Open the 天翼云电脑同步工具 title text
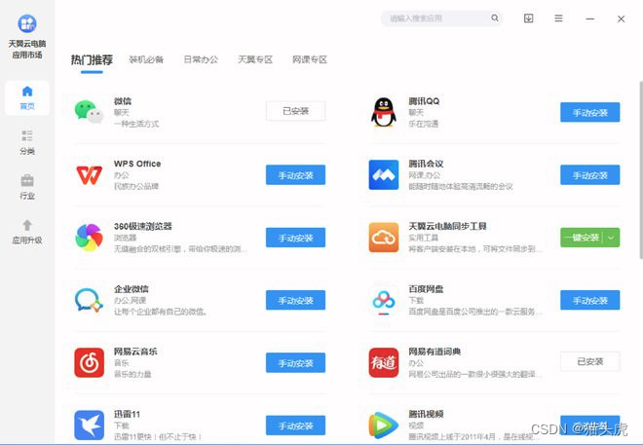Image resolution: width=643 pixels, height=445 pixels. 447,226
